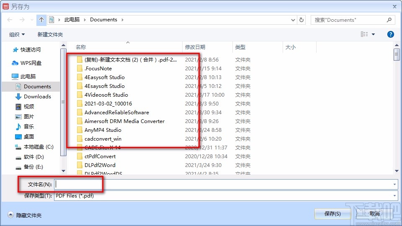This screenshot has height=226, width=402.
Task: Click folder icon beside ctPdfConvert
Action: tap(80, 156)
